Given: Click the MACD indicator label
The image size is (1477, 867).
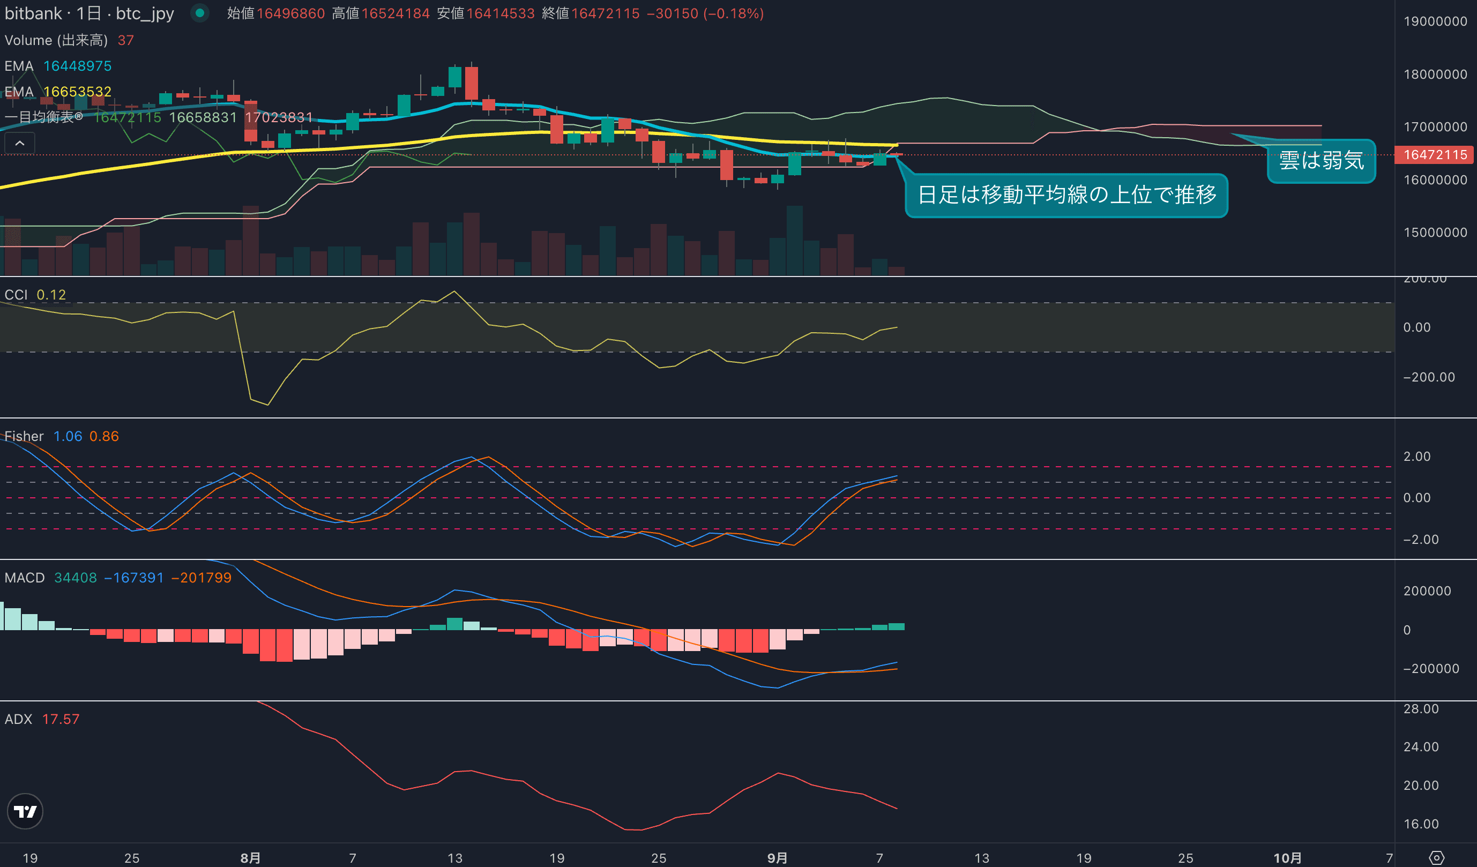Looking at the screenshot, I should [25, 578].
